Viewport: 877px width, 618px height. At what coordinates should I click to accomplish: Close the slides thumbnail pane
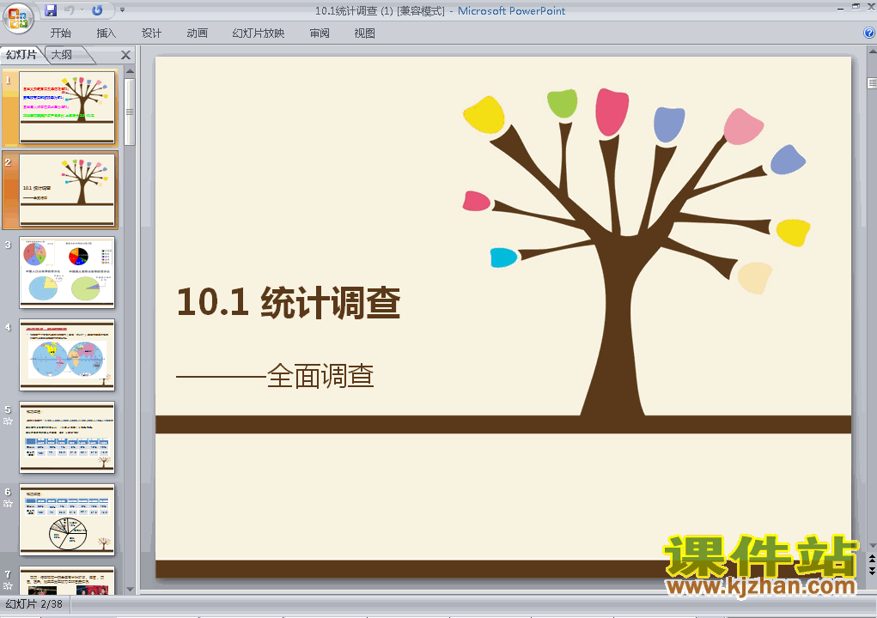click(125, 55)
